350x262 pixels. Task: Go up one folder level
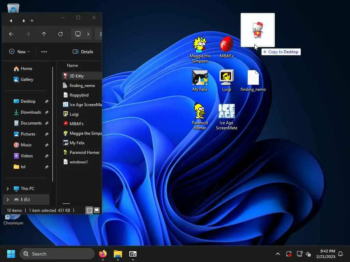coord(44,34)
